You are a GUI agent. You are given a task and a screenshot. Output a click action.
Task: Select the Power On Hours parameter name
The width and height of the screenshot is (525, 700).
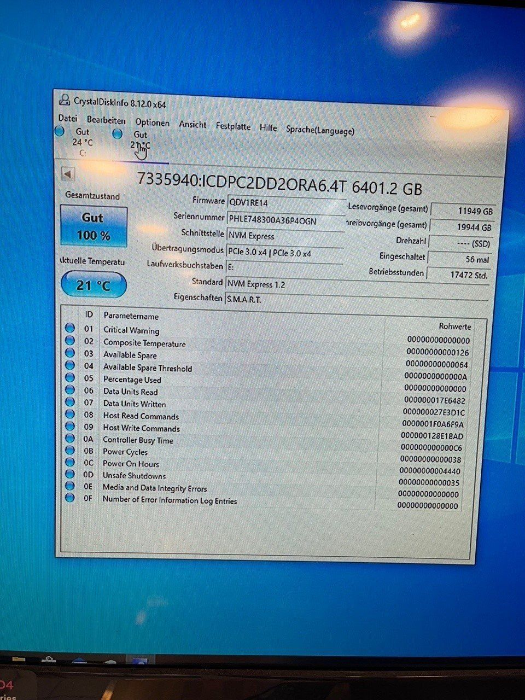131,464
